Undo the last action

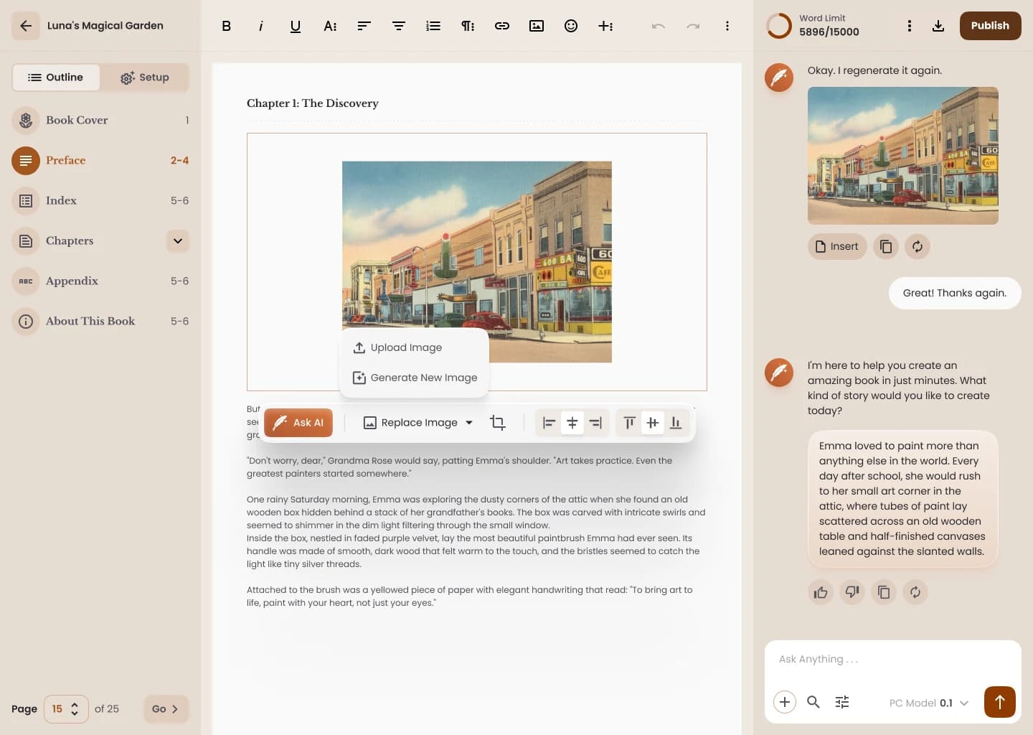(x=659, y=26)
